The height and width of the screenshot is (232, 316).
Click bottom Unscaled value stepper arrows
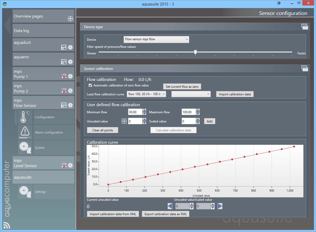(192, 206)
